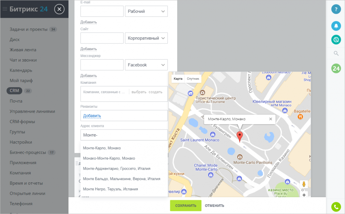Click the red map location pin

click(240, 137)
